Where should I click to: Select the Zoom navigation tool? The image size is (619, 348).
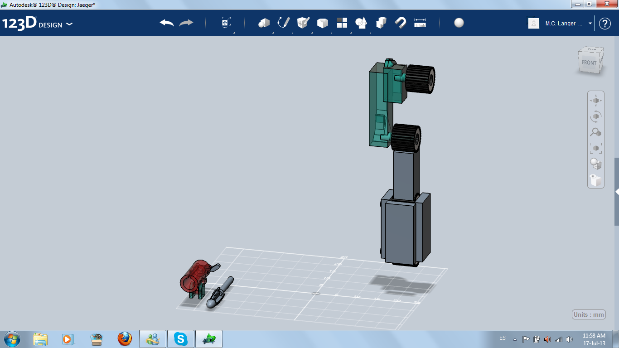[x=596, y=132]
